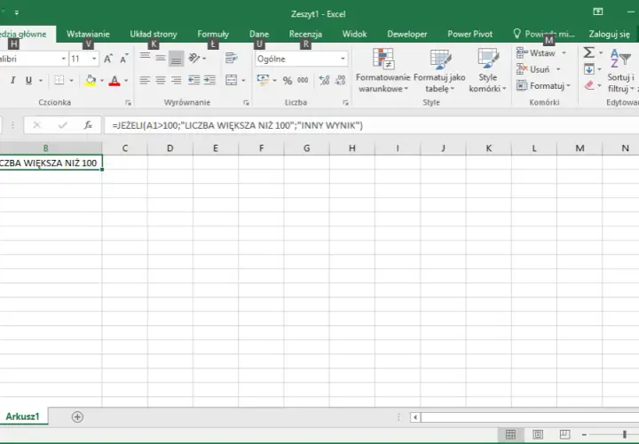Expand fill color dropdown arrow
The image size is (639, 444).
102,80
